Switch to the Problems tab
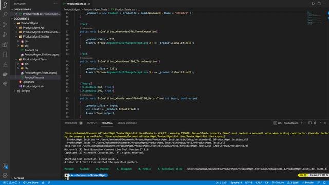Image resolution: width=329 pixels, height=185 pixels. 74,123
